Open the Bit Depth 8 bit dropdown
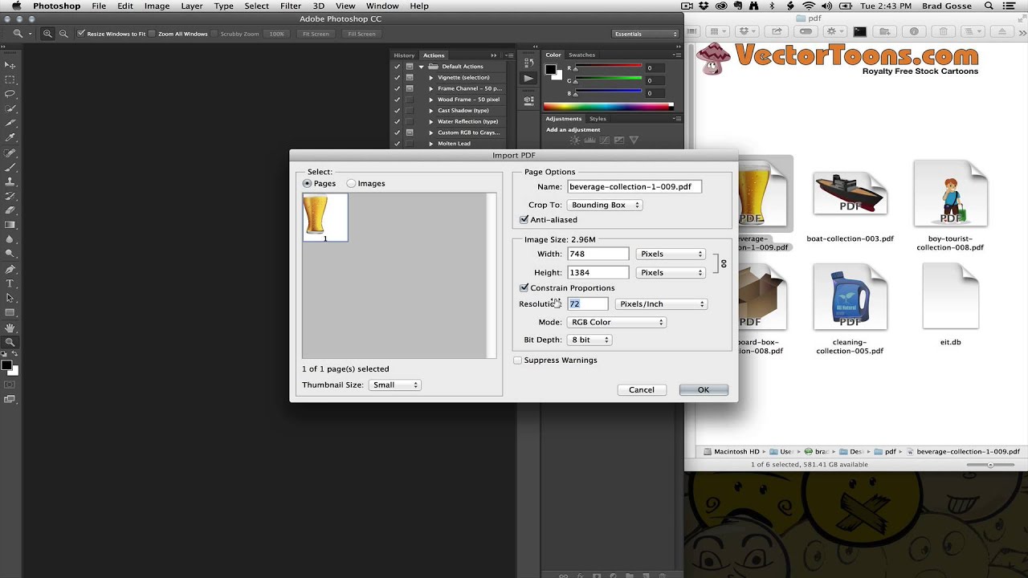 (x=589, y=340)
